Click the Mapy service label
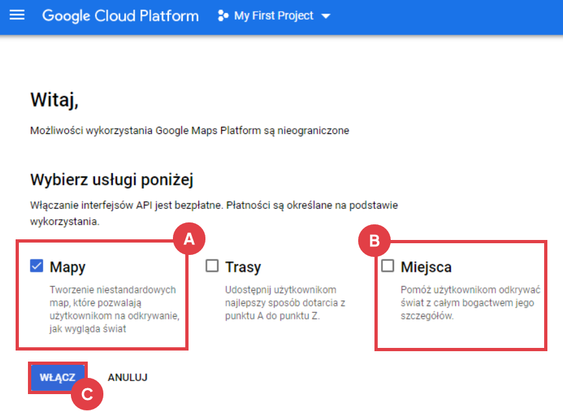 point(68,267)
